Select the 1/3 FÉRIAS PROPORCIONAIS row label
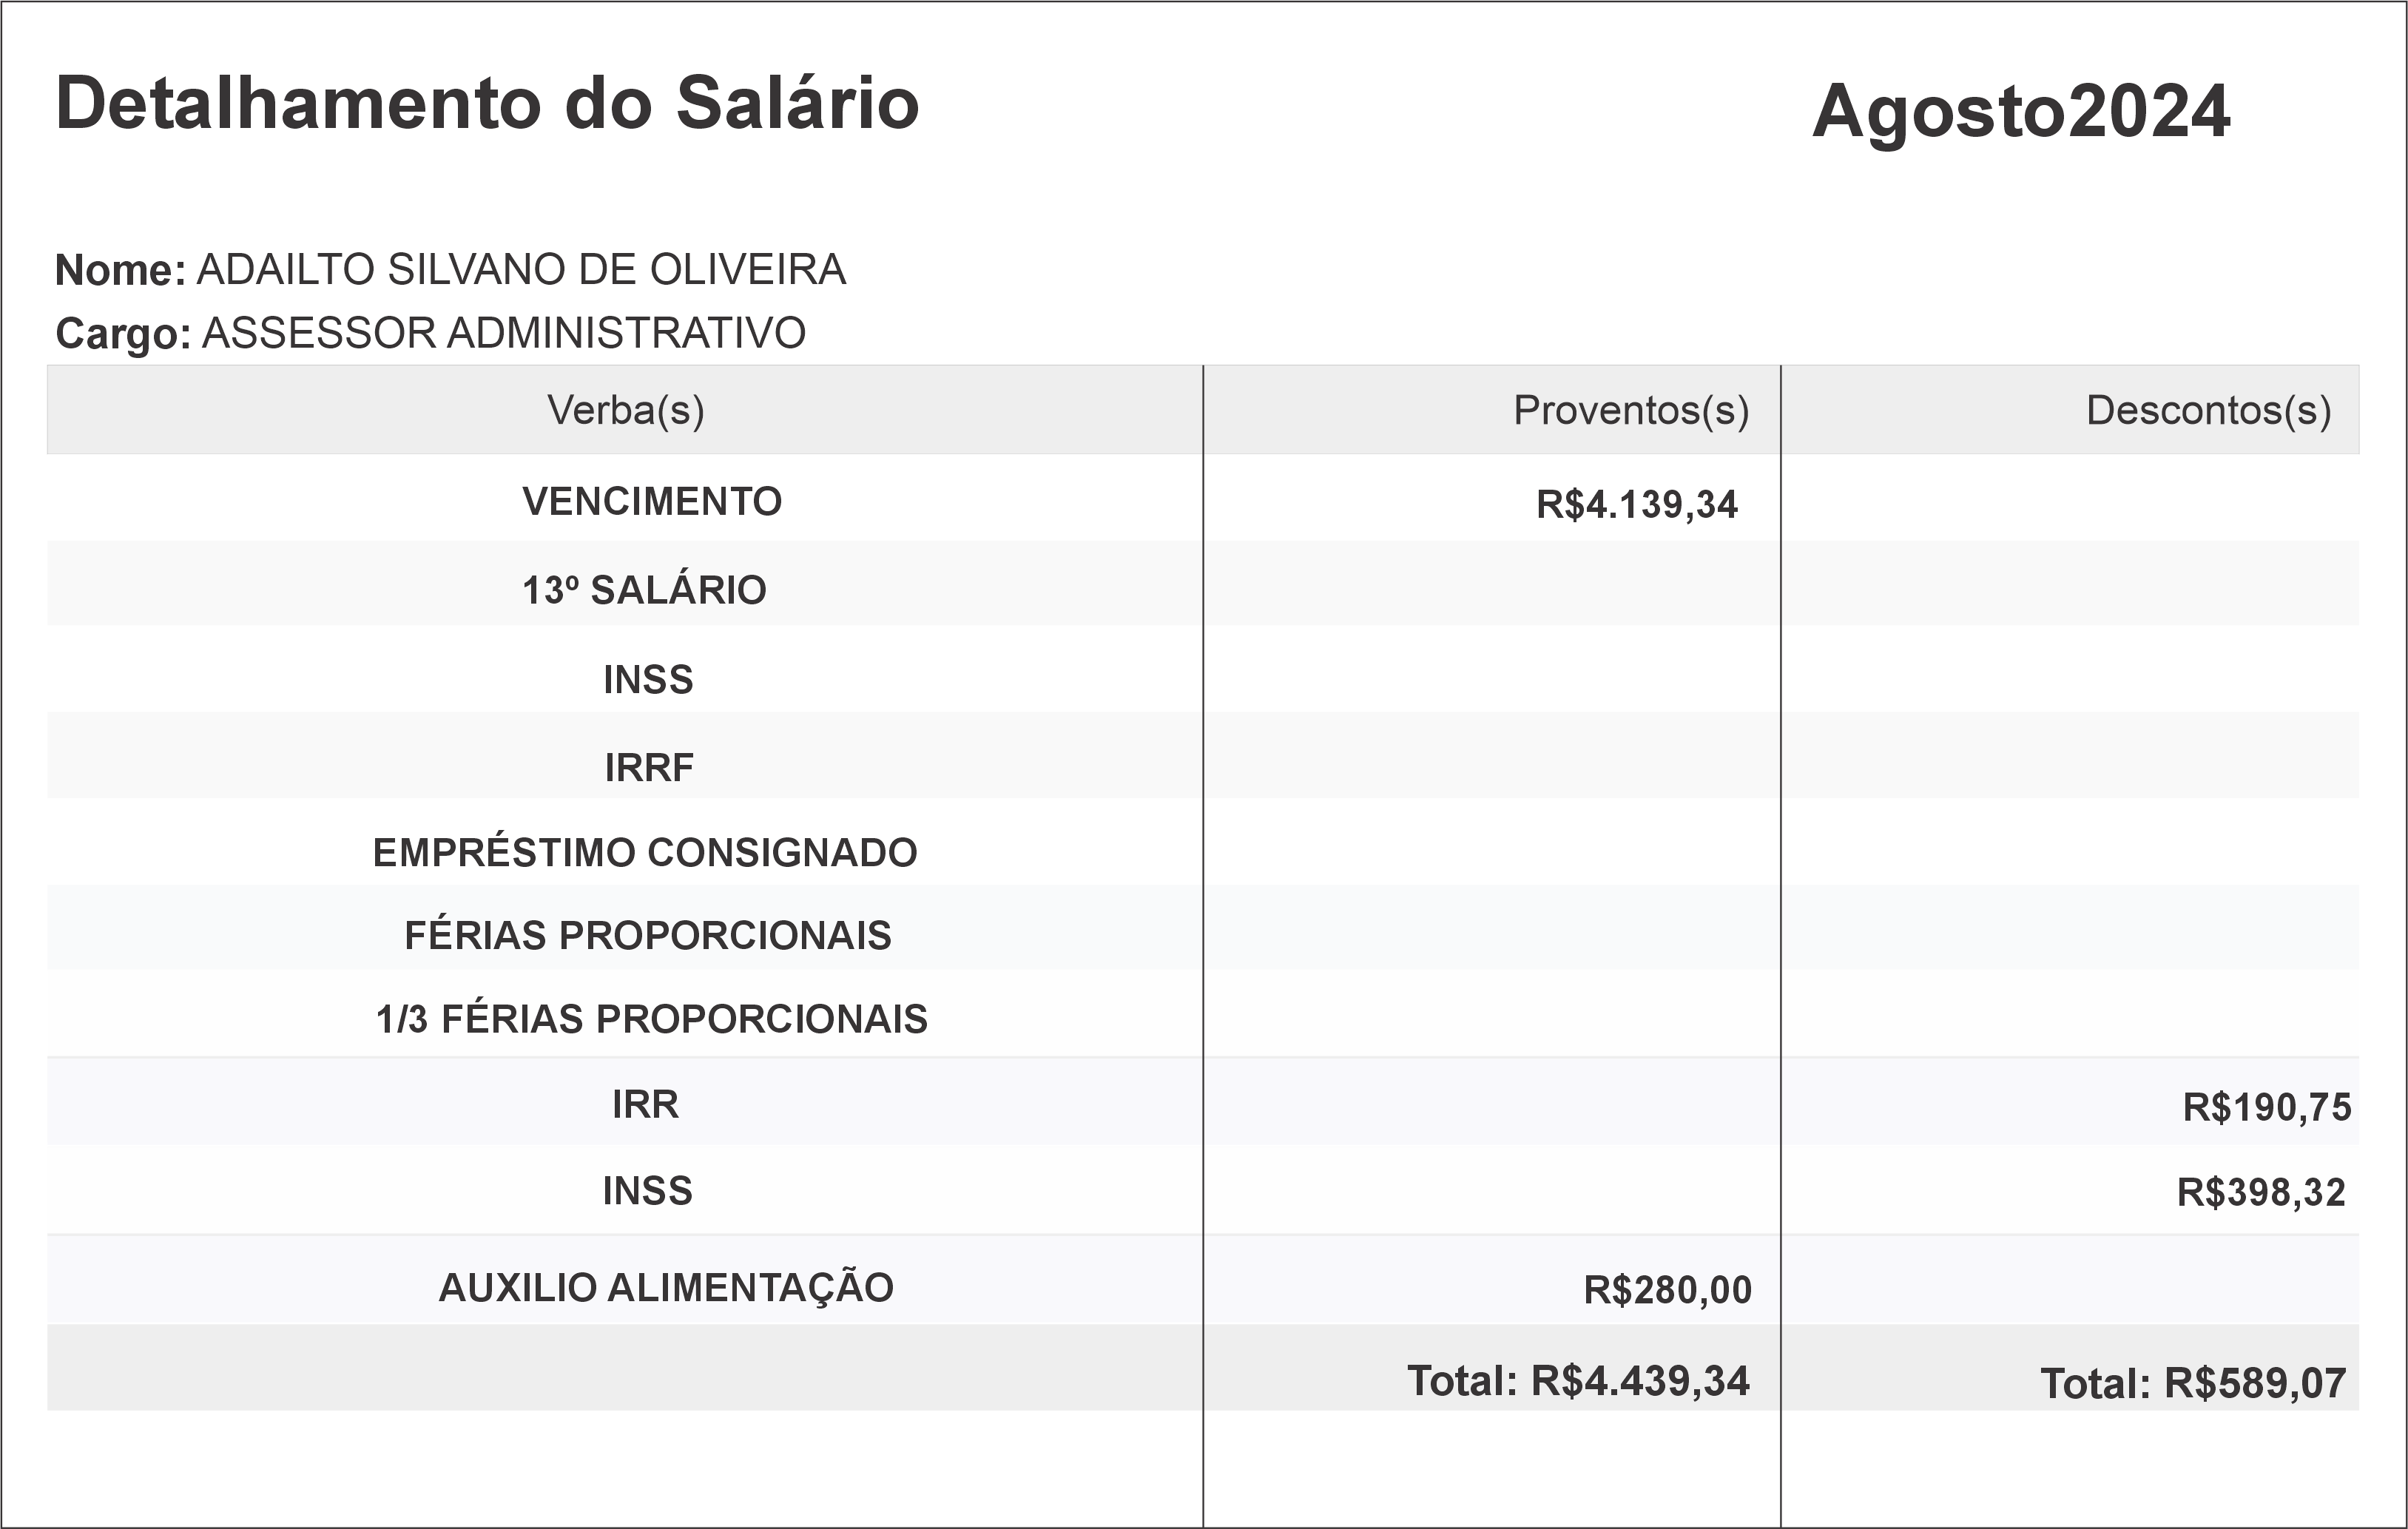The height and width of the screenshot is (1529, 2408). tap(652, 1019)
